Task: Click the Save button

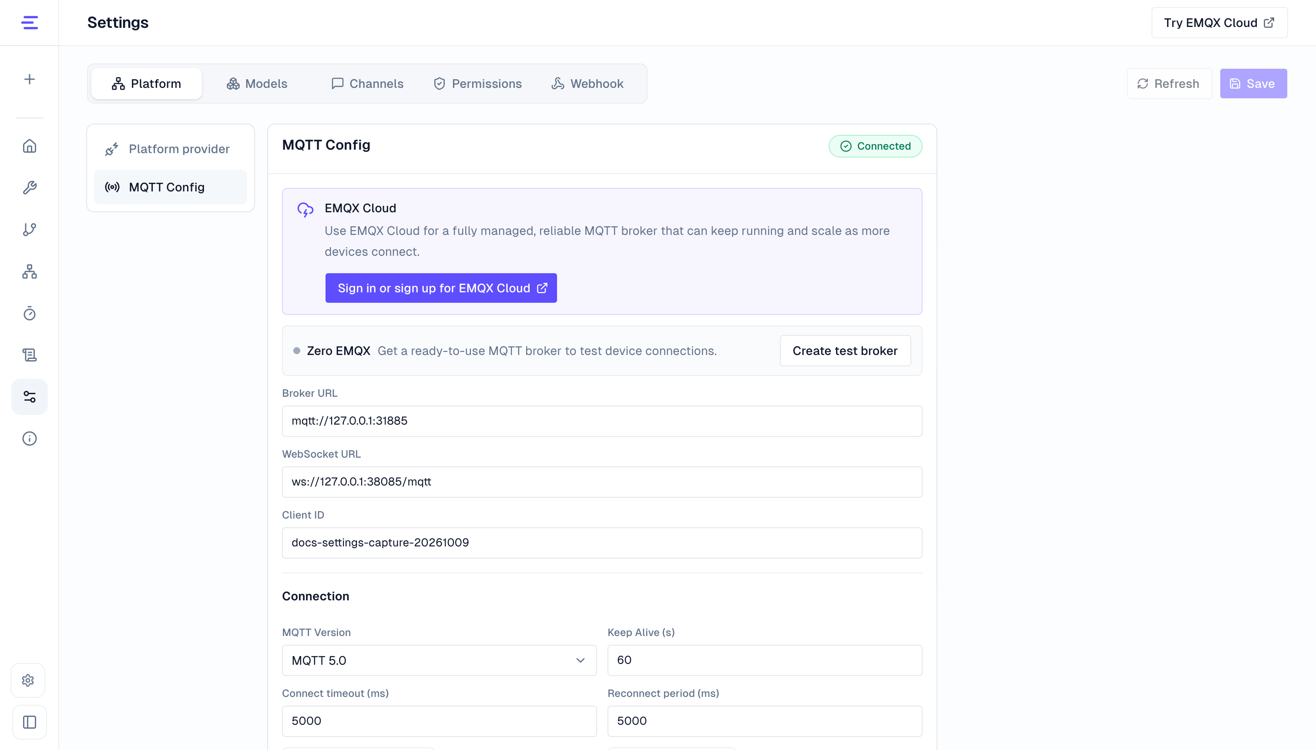Action: click(x=1253, y=84)
